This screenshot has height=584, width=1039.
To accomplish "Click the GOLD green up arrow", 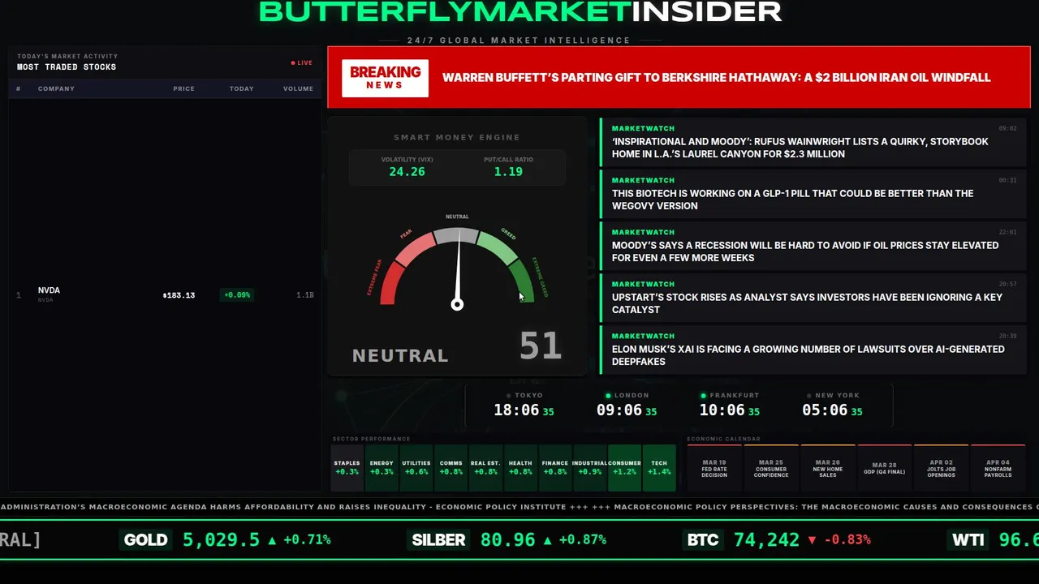I will 272,540.
